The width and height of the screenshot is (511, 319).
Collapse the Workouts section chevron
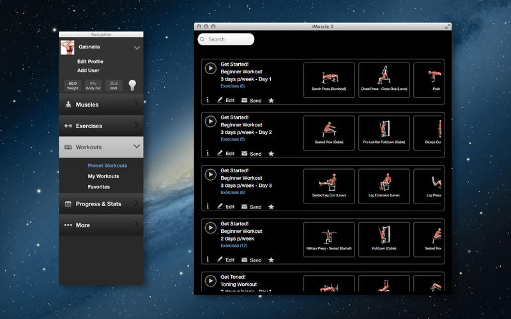(x=137, y=147)
